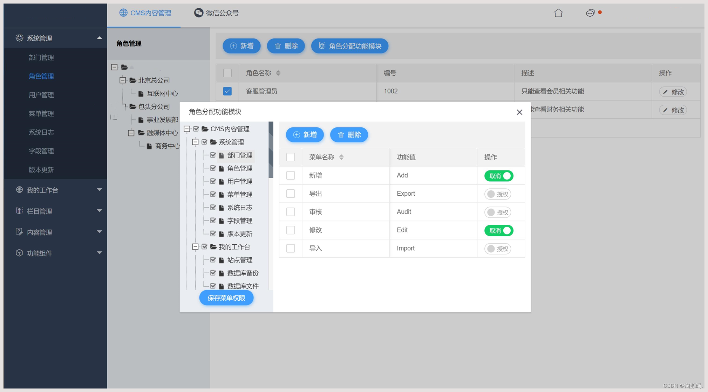The width and height of the screenshot is (708, 392).
Task: Open the chat messages icon
Action: pos(590,13)
